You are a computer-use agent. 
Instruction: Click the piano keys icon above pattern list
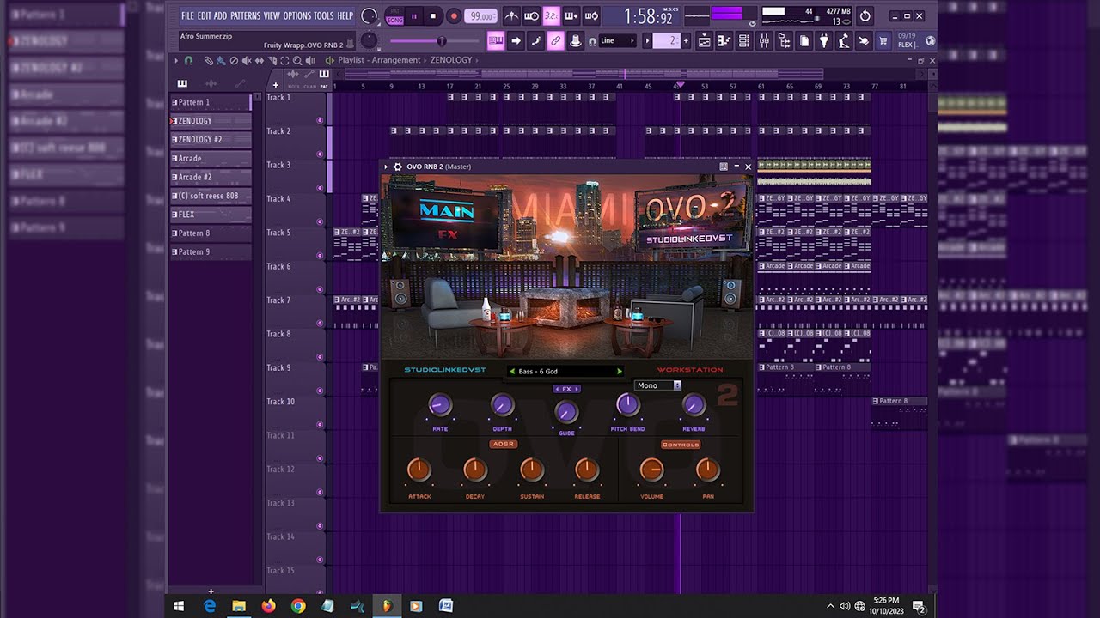tap(182, 83)
